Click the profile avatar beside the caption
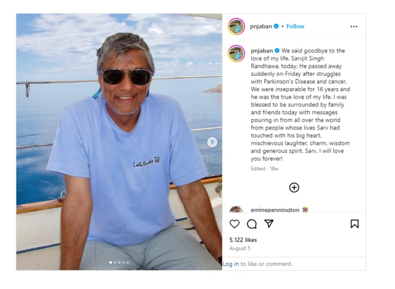Screen dimensions: 395x289 click(236, 53)
